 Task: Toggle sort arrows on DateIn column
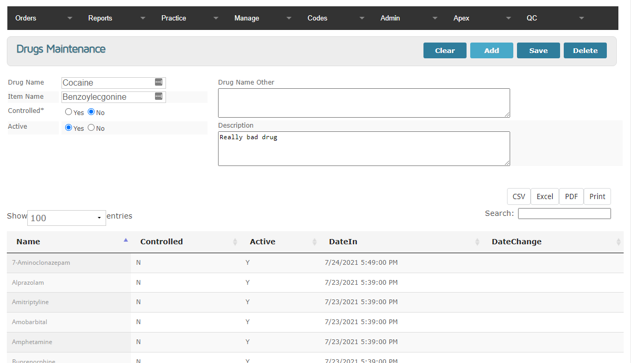[x=477, y=242]
